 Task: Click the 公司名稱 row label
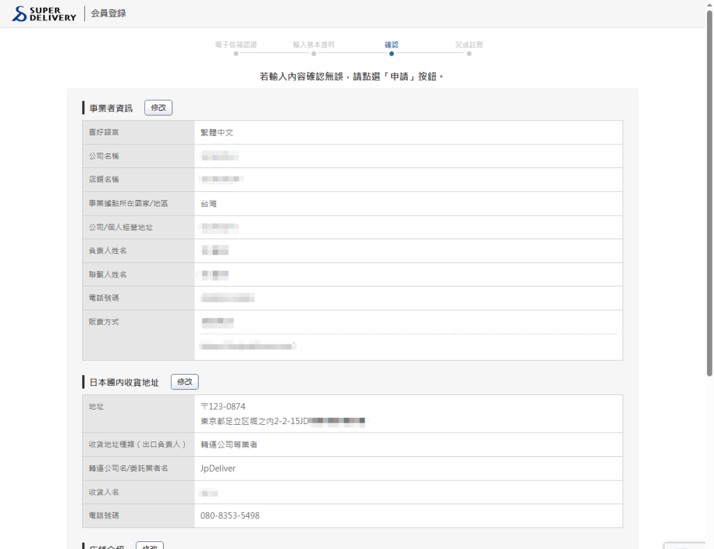coord(104,156)
